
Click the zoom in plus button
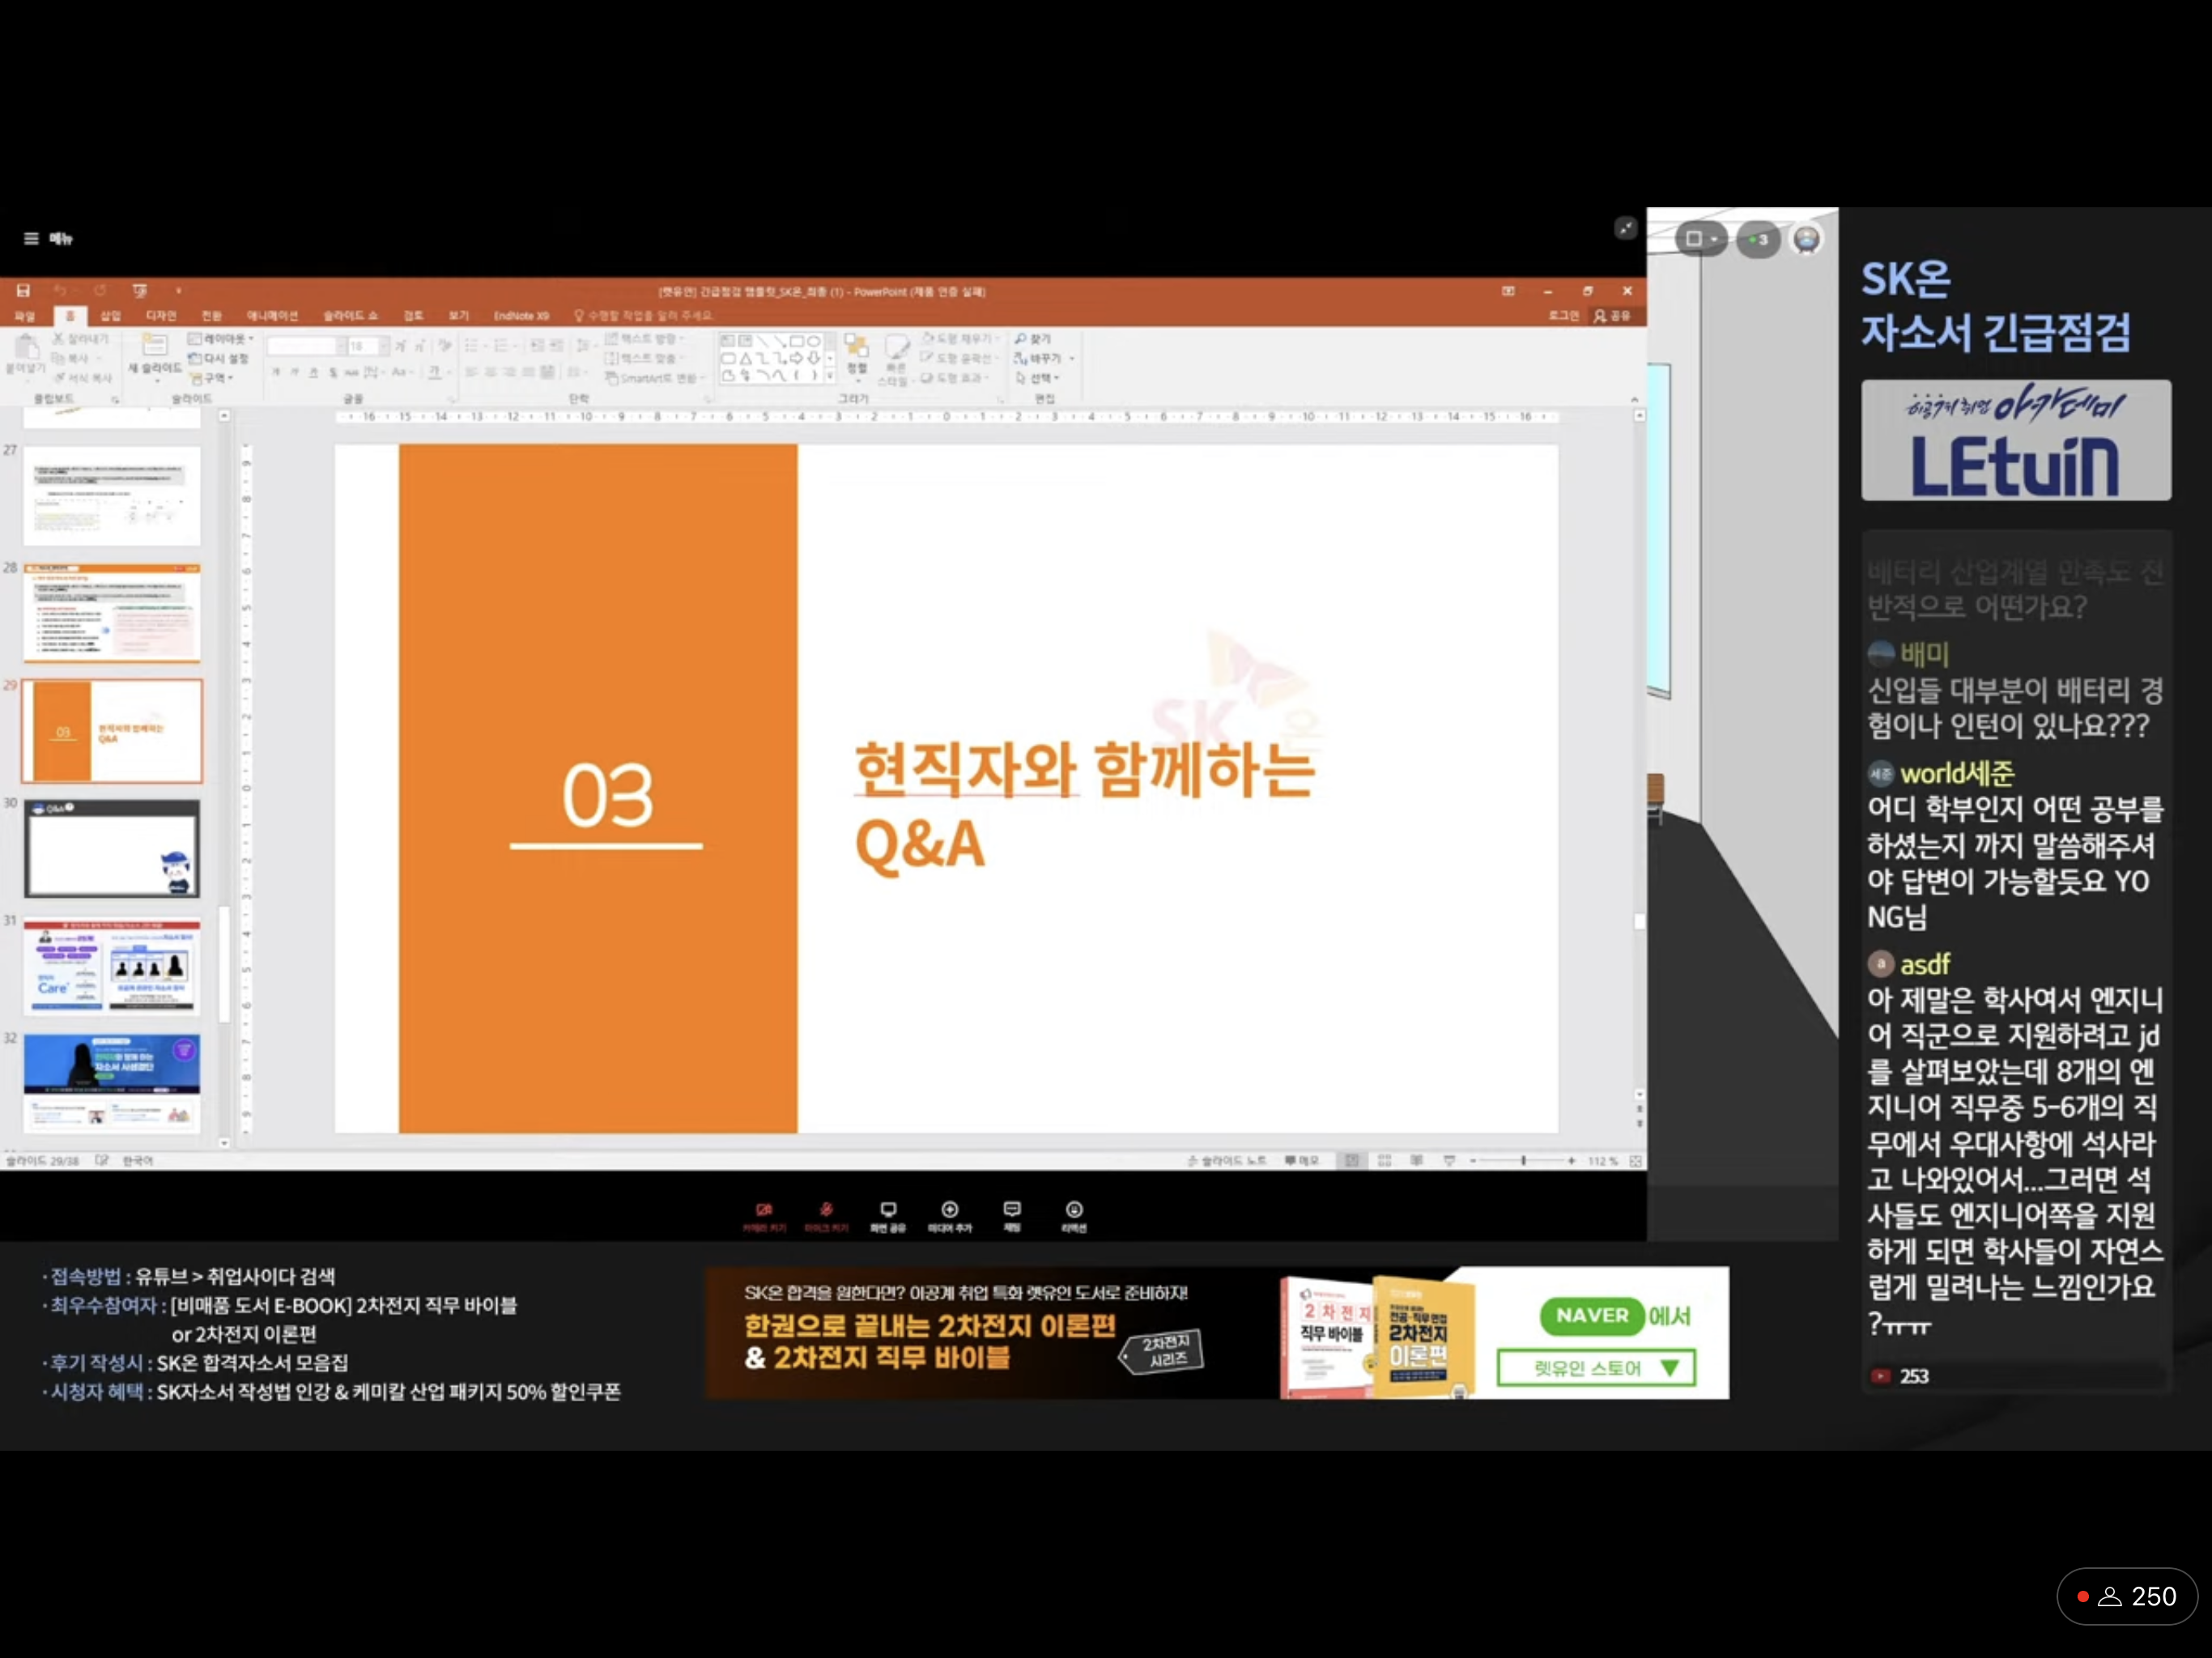click(1572, 1160)
